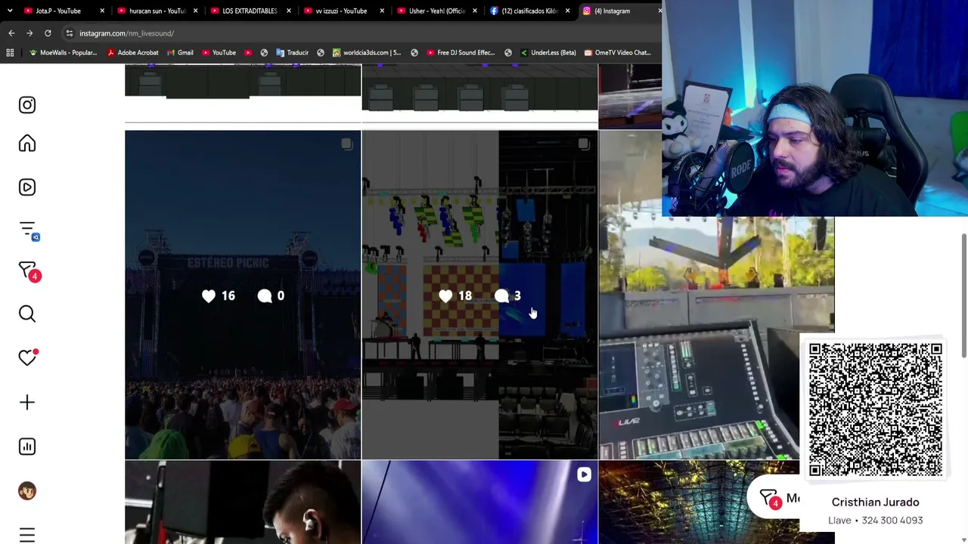Image resolution: width=968 pixels, height=544 pixels.
Task: Open the tab search dropdown arrow
Action: tap(10, 11)
